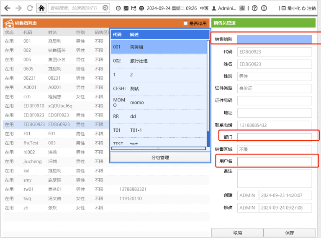Open the info exclamation icon
321x238 pixels.
point(264,8)
